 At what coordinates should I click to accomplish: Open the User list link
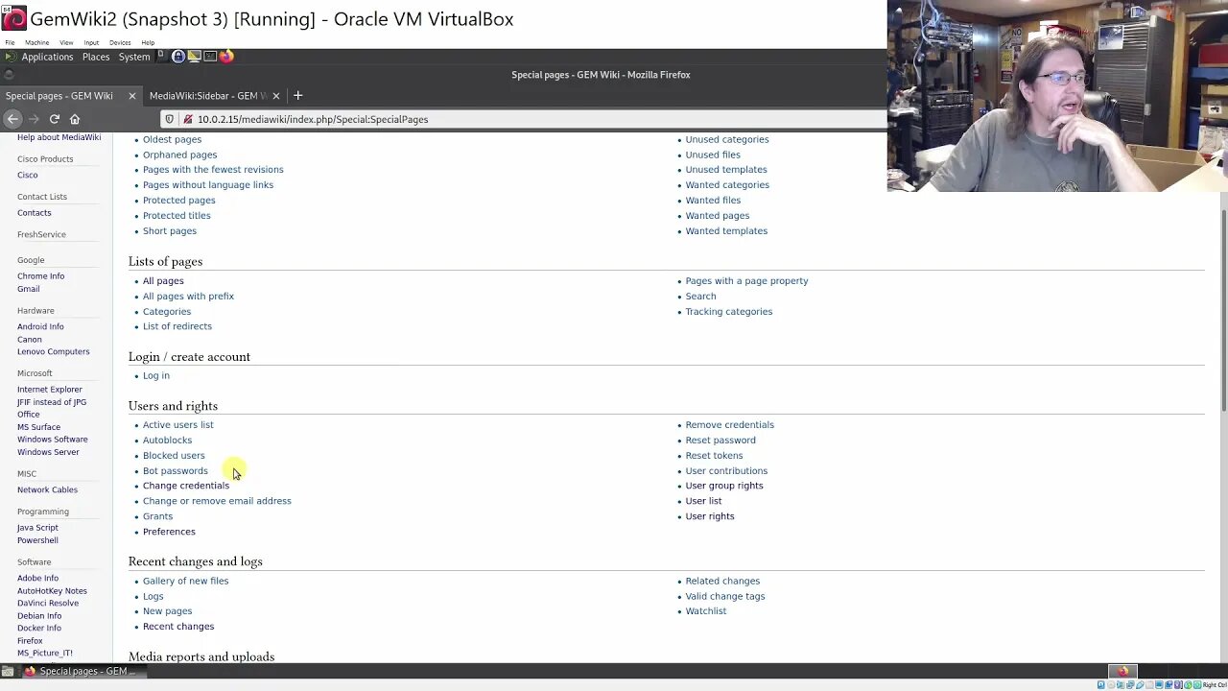click(703, 501)
